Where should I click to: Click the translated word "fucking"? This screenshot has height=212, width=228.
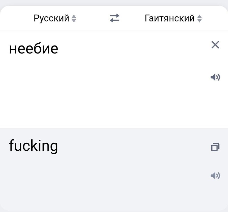coord(34,146)
